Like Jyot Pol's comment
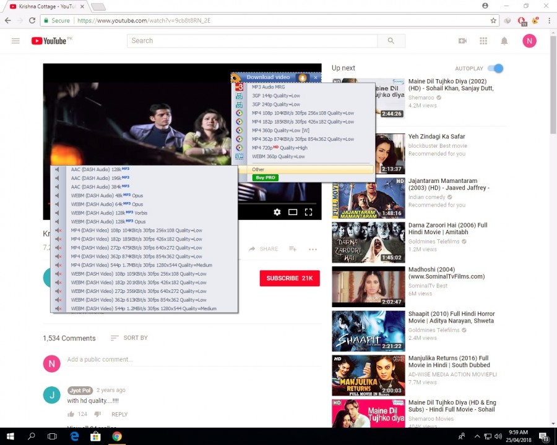The width and height of the screenshot is (557, 445). coord(71,414)
